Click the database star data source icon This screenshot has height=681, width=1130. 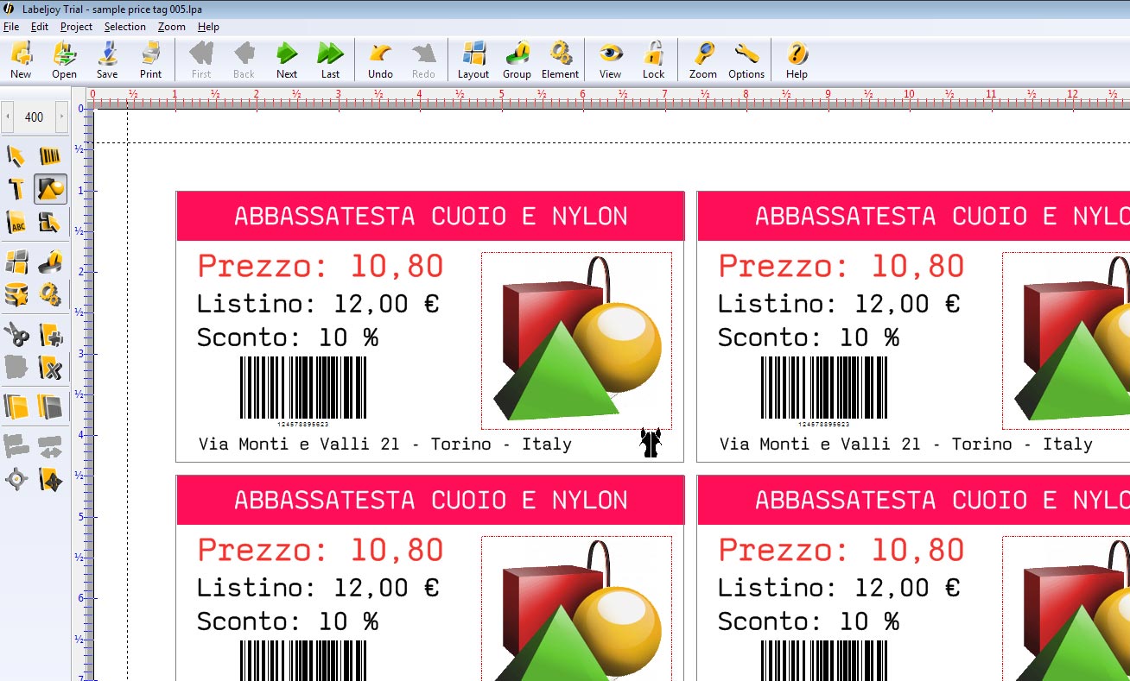(x=16, y=294)
